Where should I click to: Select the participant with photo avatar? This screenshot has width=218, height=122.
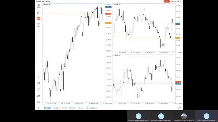click(x=184, y=116)
